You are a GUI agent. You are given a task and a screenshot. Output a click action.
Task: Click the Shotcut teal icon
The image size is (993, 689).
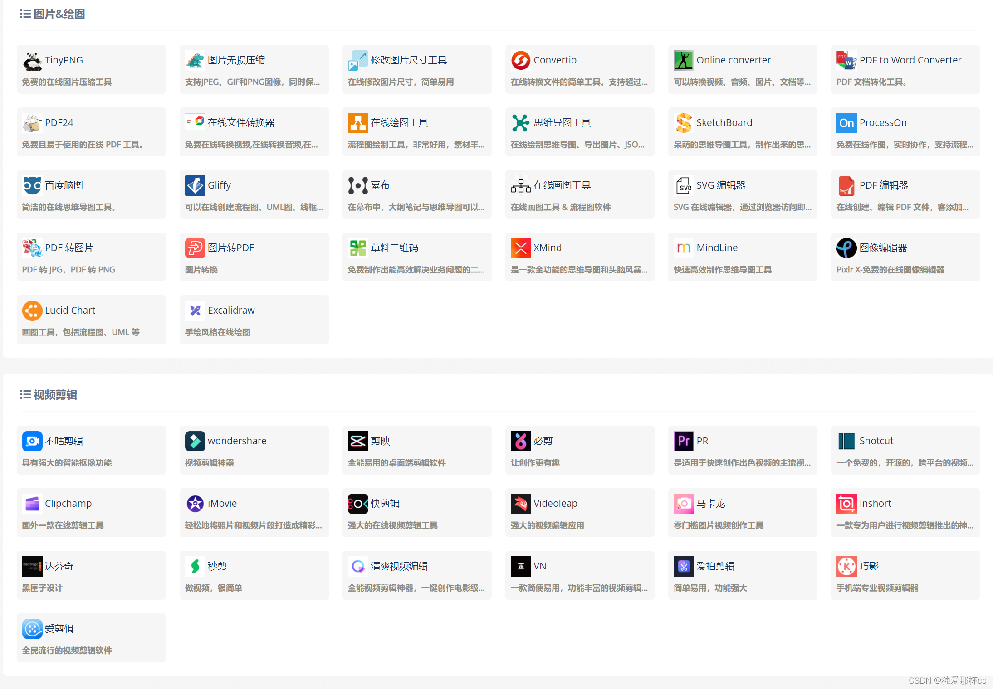pos(846,441)
